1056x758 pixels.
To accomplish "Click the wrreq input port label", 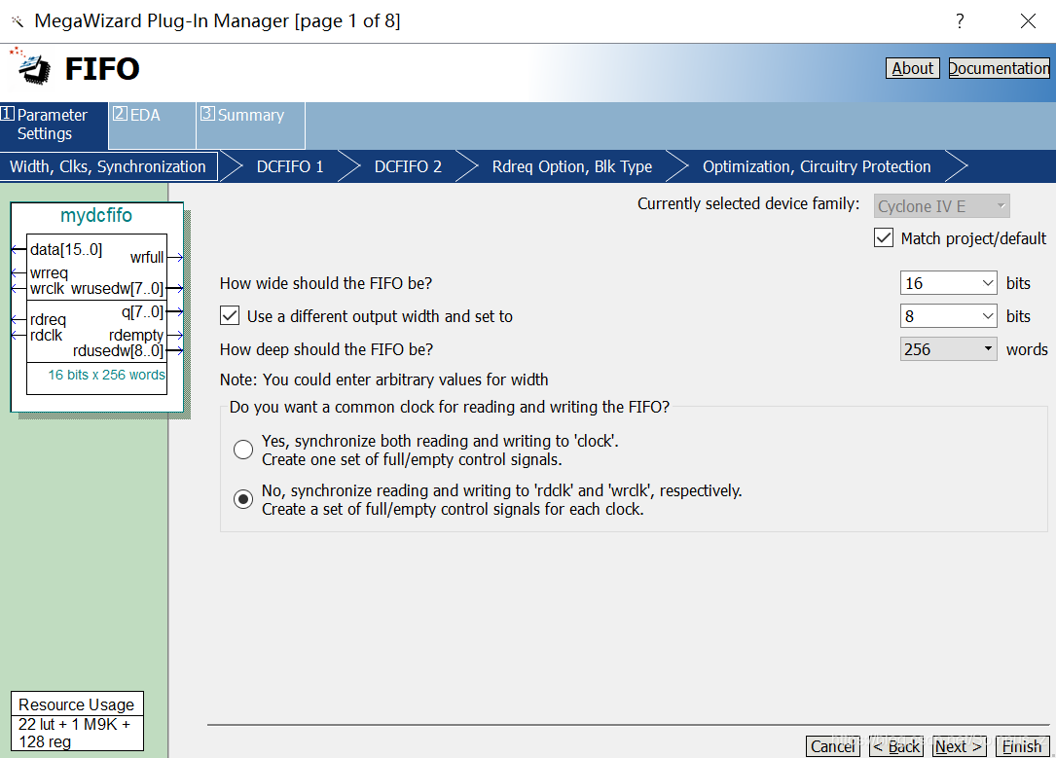I will [50, 272].
